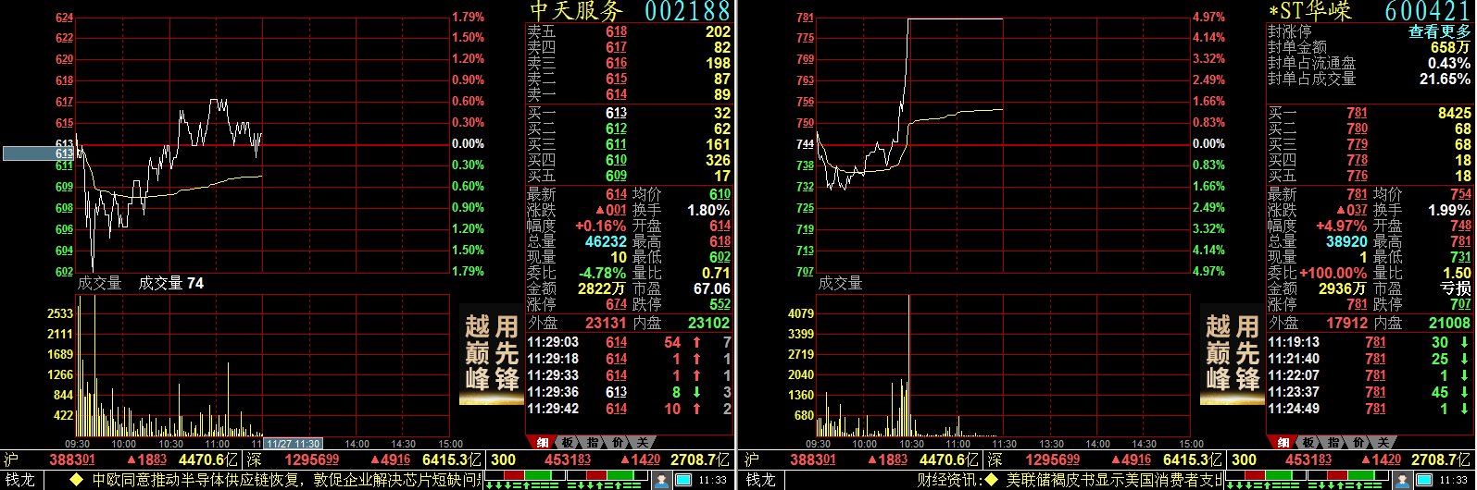Click the 中天服务 stock name title
1477x490 pixels.
click(577, 11)
